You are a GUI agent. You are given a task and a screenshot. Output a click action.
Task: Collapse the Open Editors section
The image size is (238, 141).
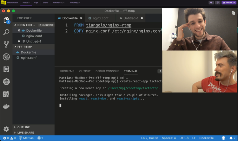click(26, 25)
